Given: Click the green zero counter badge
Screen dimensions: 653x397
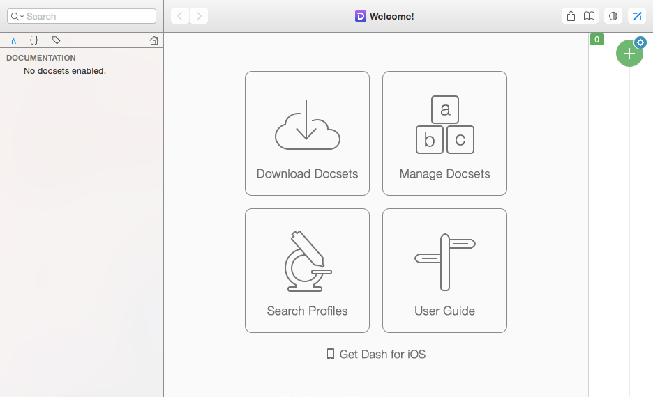Looking at the screenshot, I should click(596, 40).
